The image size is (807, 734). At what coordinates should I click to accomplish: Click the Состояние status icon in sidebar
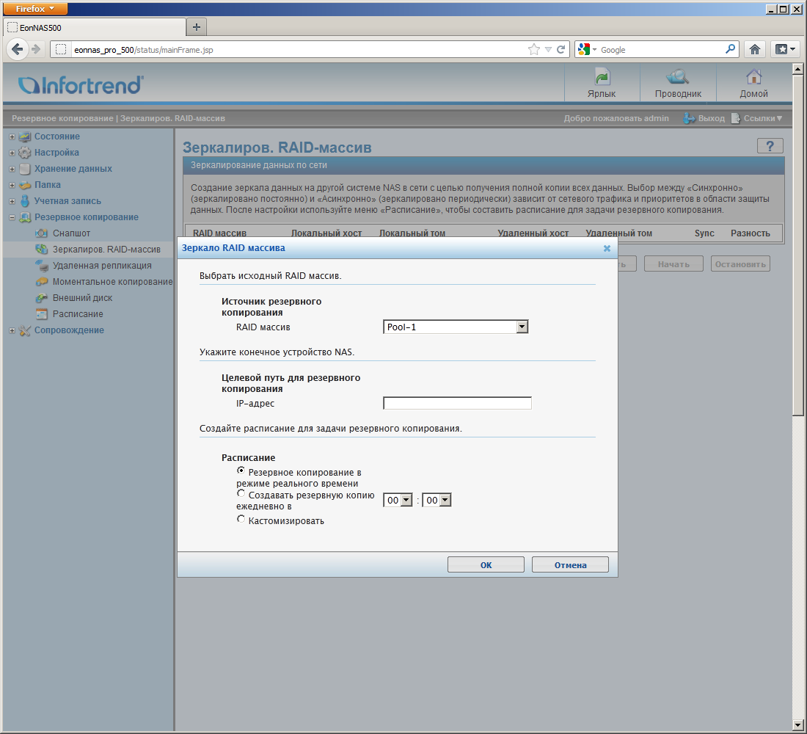coord(25,137)
